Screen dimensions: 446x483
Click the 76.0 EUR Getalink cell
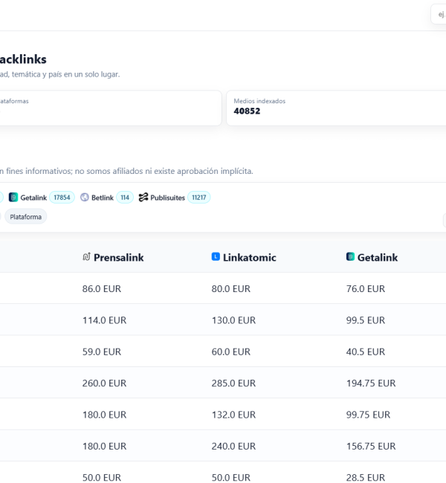[x=366, y=289]
